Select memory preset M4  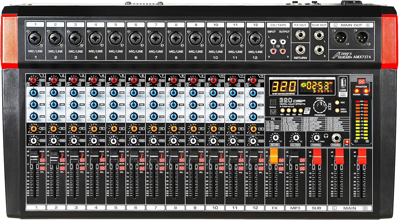[x=300, y=110]
